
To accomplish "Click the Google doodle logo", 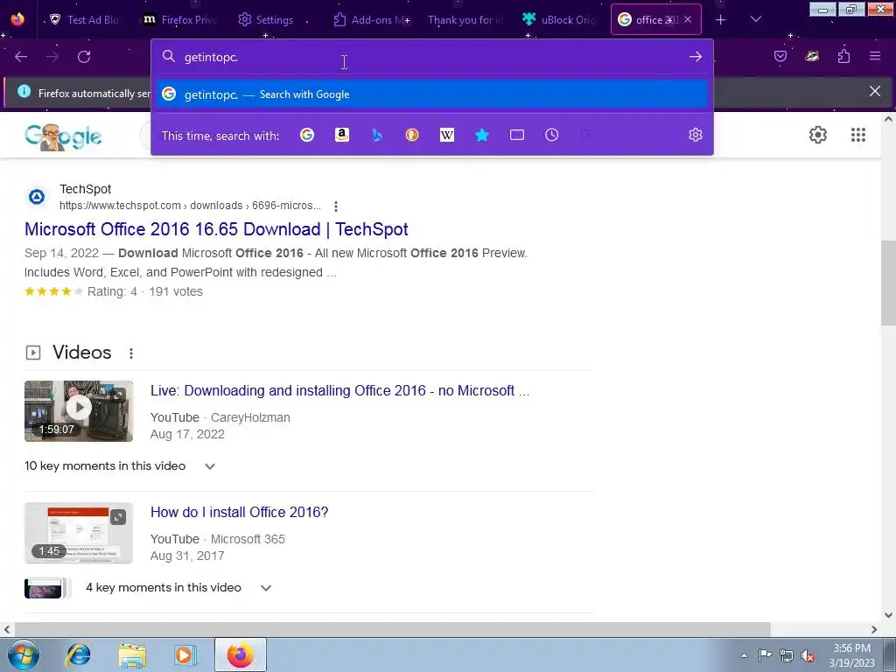I will click(63, 137).
